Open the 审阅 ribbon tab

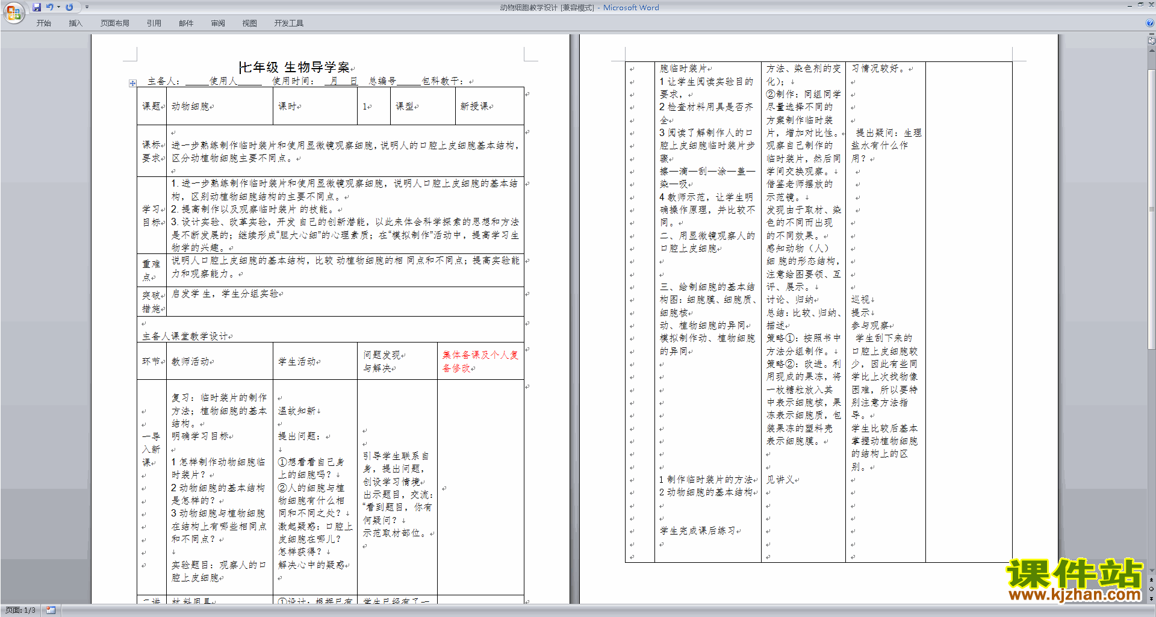[x=218, y=23]
